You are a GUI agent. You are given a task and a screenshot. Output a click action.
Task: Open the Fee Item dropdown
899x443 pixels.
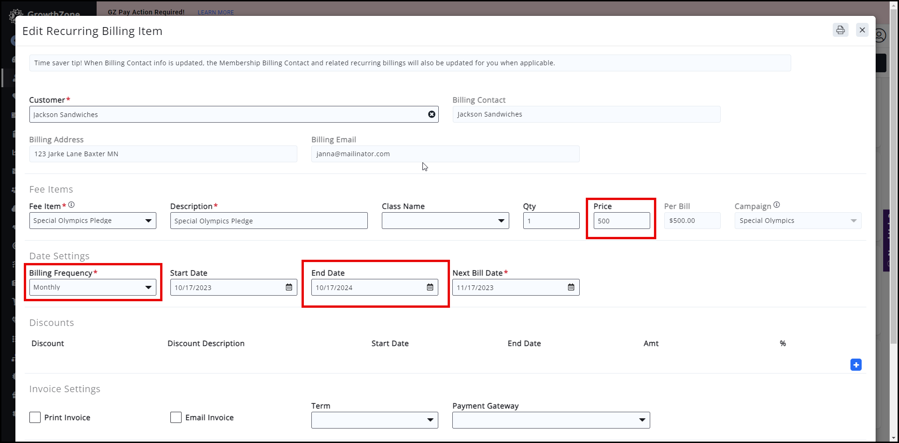pyautogui.click(x=92, y=221)
